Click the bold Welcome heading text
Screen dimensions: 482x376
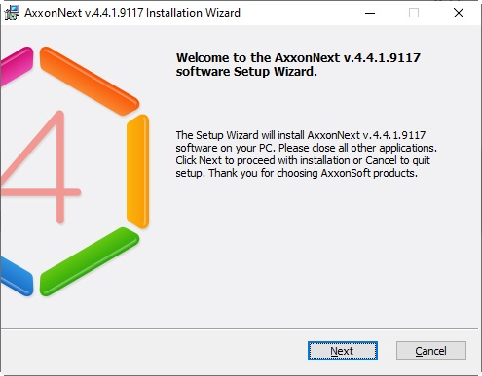coord(298,64)
